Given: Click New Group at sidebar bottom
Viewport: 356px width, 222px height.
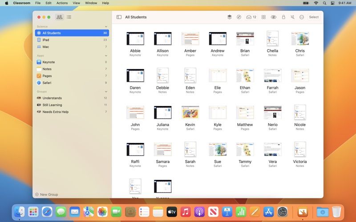Looking at the screenshot, I should pyautogui.click(x=47, y=194).
